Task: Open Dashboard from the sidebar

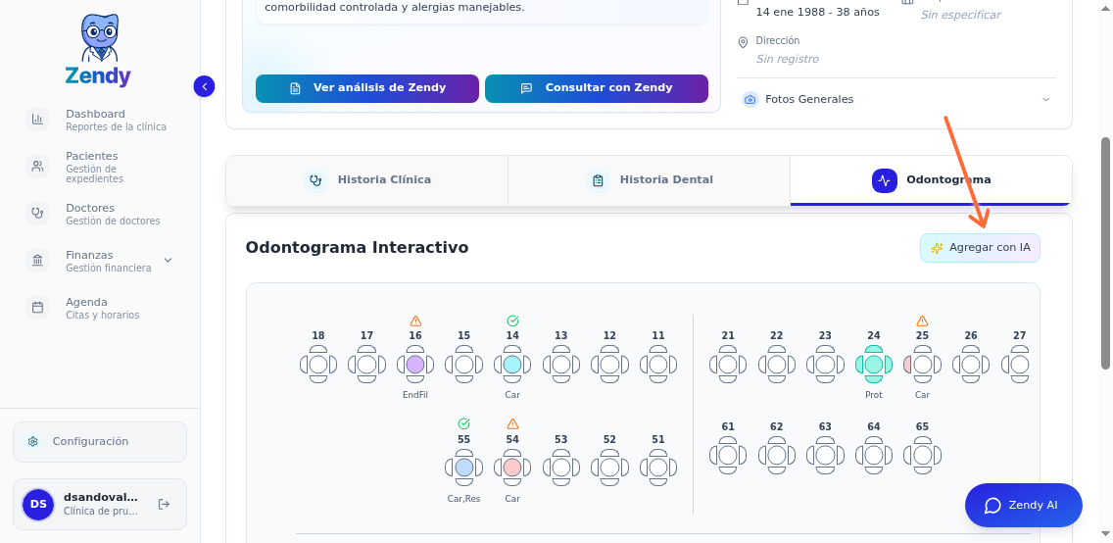Action: coord(95,120)
